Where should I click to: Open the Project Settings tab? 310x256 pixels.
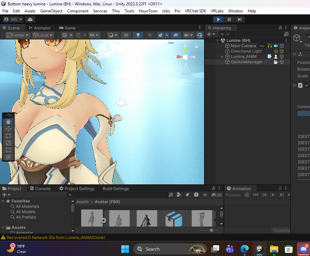(77, 188)
